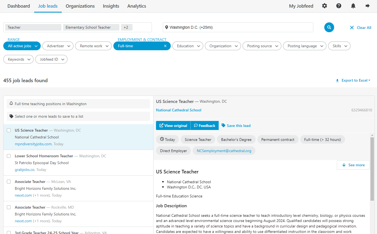Click the Direct Employer tag chip

pos(173,151)
